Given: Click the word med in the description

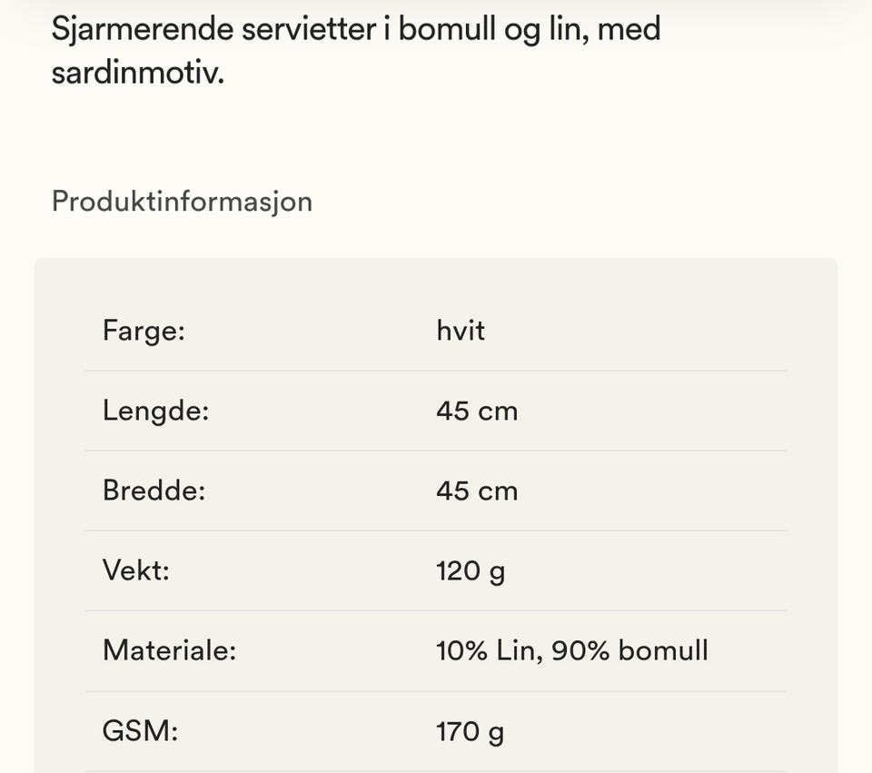Looking at the screenshot, I should tap(629, 29).
